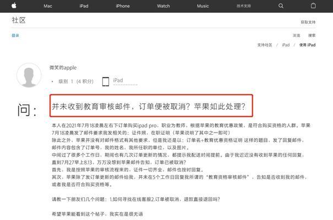Click the 获取支持 link
Screen dimensions: 333x220
click(x=308, y=22)
